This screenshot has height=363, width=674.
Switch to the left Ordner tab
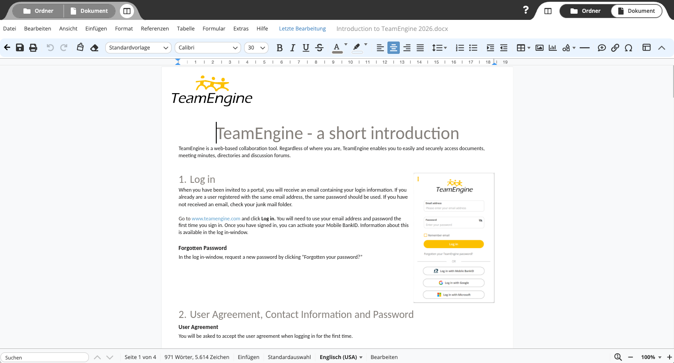(38, 11)
